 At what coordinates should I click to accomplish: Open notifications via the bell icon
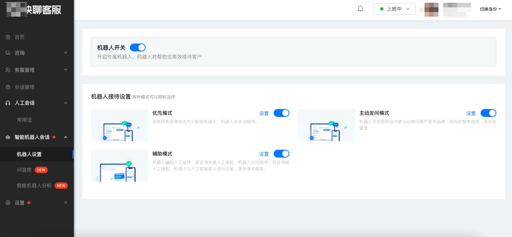360,8
